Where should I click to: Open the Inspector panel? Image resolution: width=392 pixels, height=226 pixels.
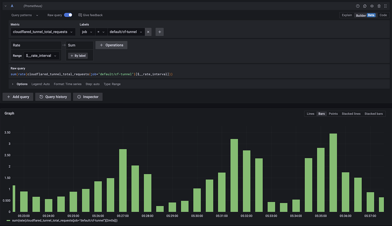tap(88, 97)
